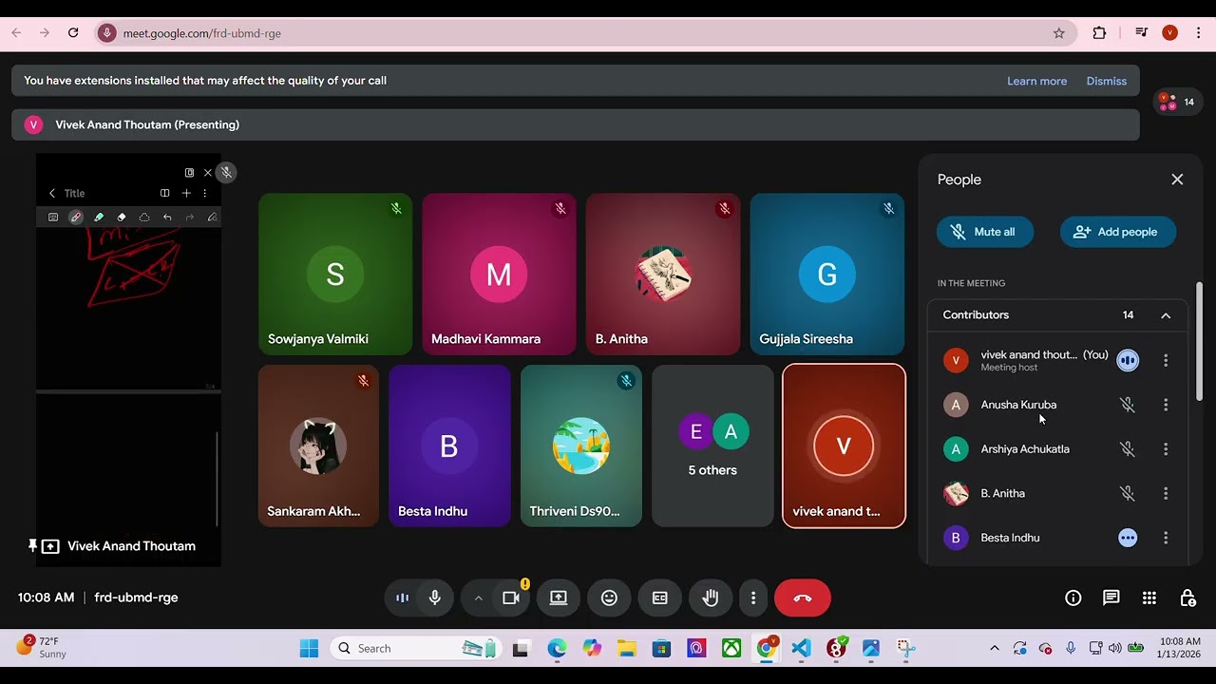1216x684 pixels.
Task: Open the chat with everyone icon
Action: point(1111,598)
